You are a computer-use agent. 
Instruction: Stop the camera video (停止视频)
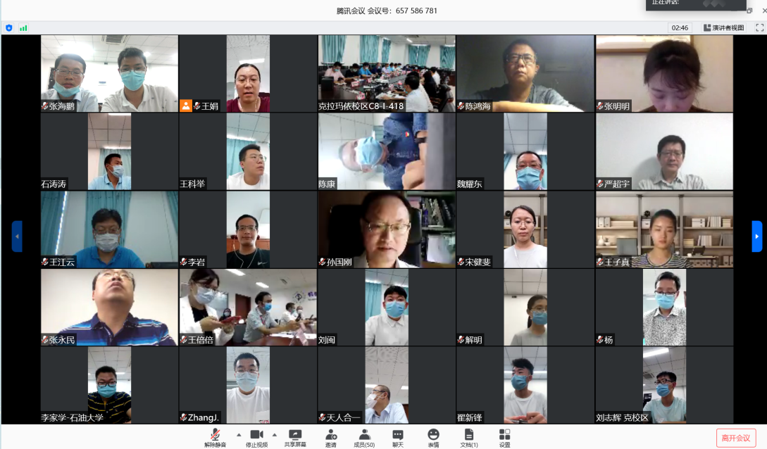256,436
